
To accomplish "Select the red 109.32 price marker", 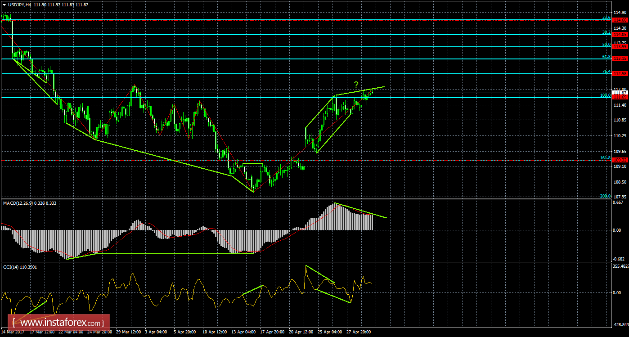I will click(621, 160).
